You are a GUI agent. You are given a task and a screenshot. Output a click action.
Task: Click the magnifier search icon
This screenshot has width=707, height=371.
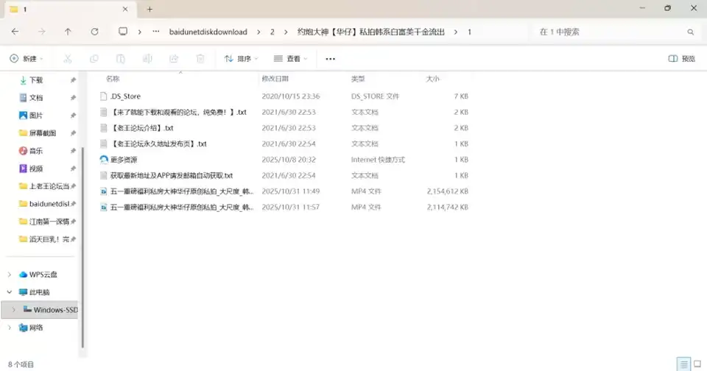pyautogui.click(x=690, y=32)
